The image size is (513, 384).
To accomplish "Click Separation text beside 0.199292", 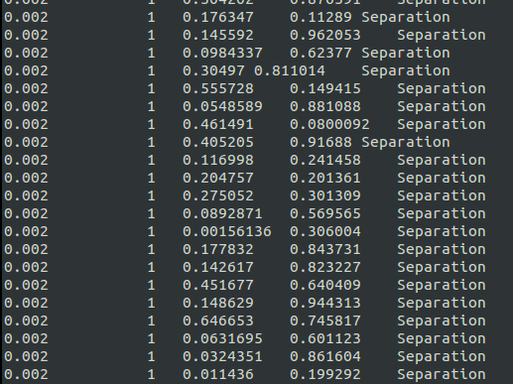I will (442, 375).
